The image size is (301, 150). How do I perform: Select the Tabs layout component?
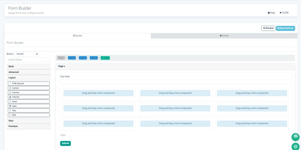tap(29, 111)
